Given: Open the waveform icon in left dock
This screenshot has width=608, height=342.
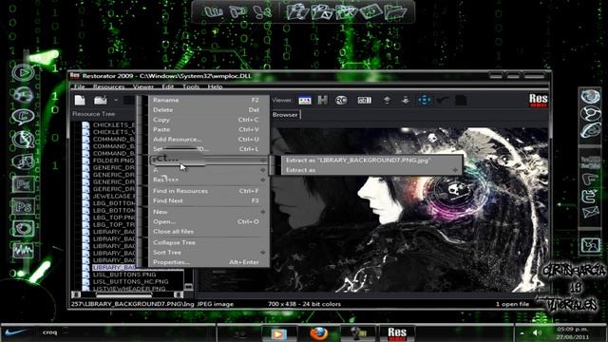Looking at the screenshot, I should pos(23,251).
